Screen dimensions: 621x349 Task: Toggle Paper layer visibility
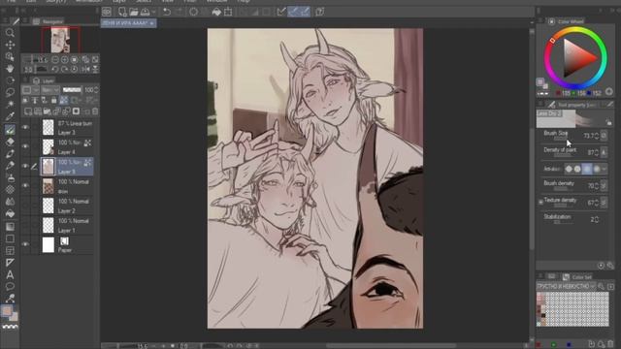(25, 244)
